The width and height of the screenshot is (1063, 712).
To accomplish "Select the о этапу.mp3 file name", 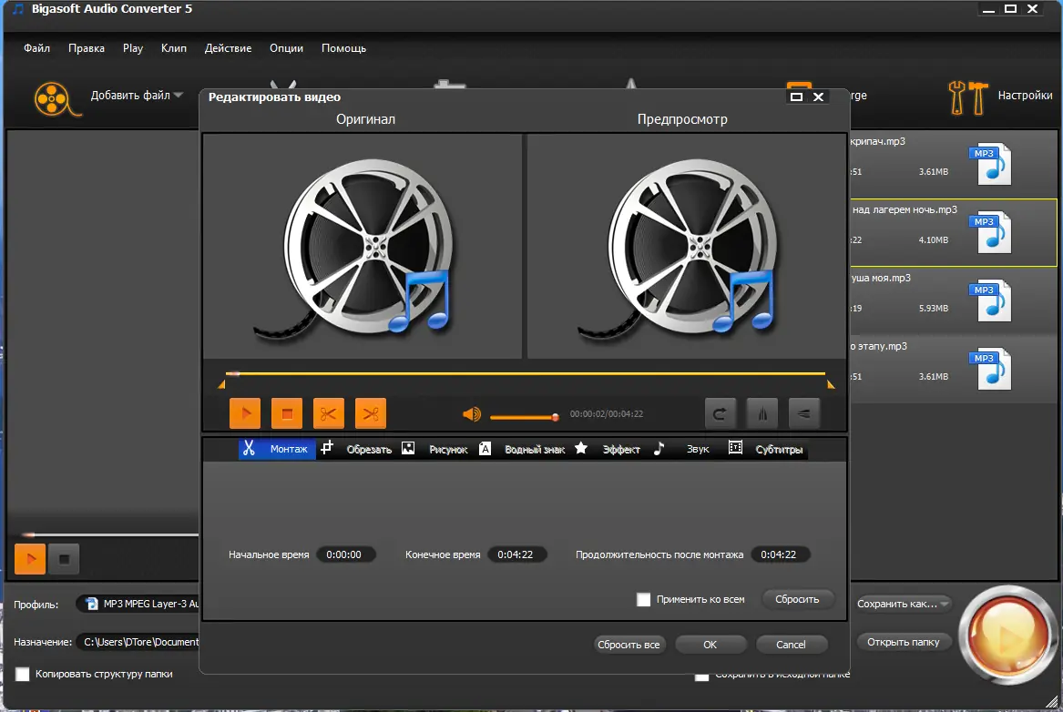I will [x=879, y=346].
